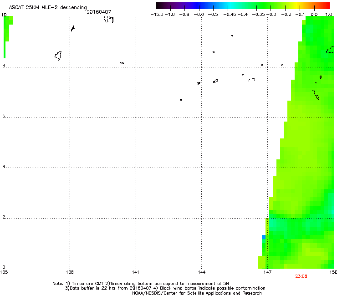Image resolution: width=337 pixels, height=296 pixels.
Task: Click the longitude label '141'
Action: coord(135,272)
